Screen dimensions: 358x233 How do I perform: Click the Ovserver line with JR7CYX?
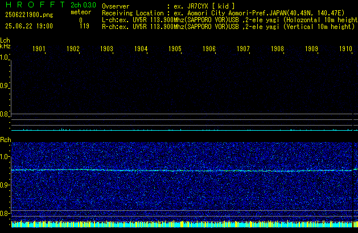tap(168, 6)
